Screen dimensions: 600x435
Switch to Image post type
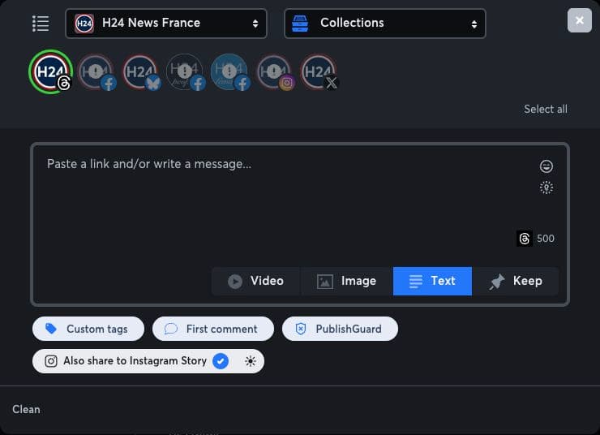[347, 281]
